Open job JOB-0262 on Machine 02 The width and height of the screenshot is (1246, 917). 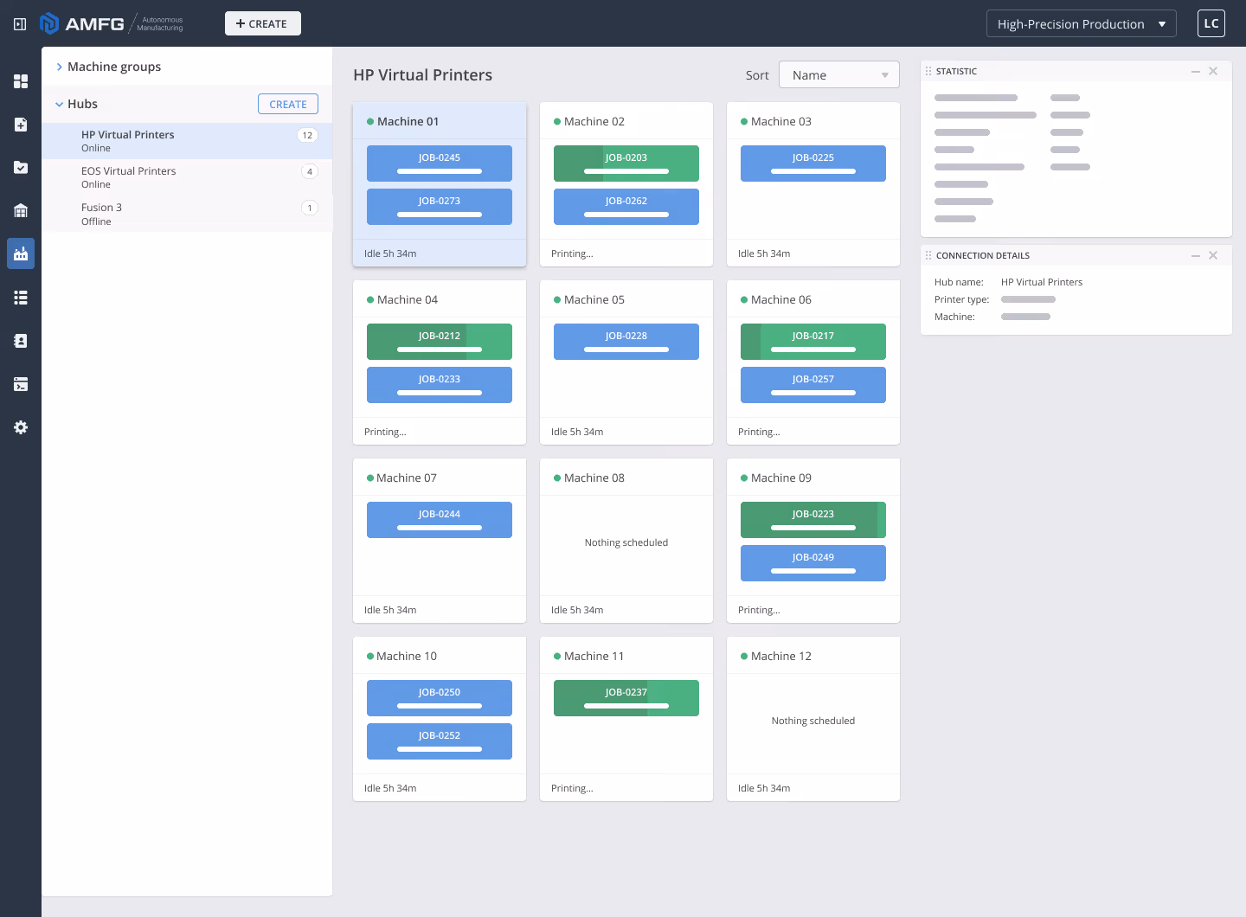coord(626,207)
